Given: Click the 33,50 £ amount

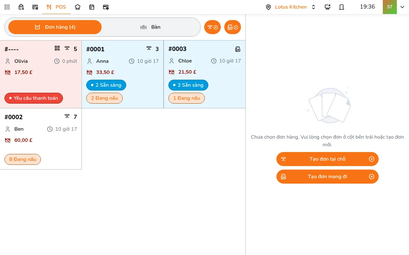Looking at the screenshot, I should (105, 72).
